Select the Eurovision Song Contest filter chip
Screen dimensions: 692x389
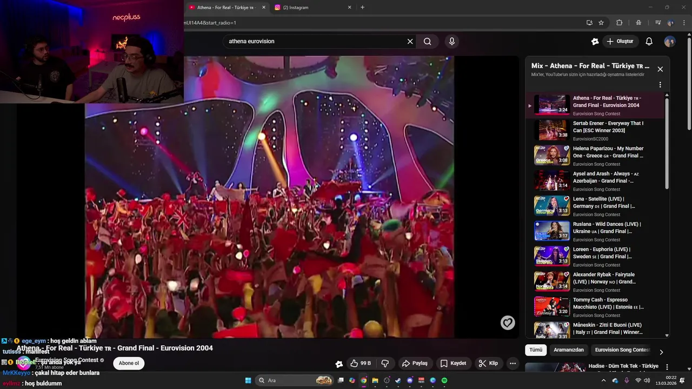[x=622, y=350]
